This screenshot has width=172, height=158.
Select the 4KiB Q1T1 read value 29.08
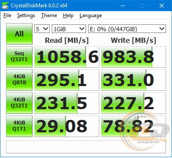[x=67, y=126]
